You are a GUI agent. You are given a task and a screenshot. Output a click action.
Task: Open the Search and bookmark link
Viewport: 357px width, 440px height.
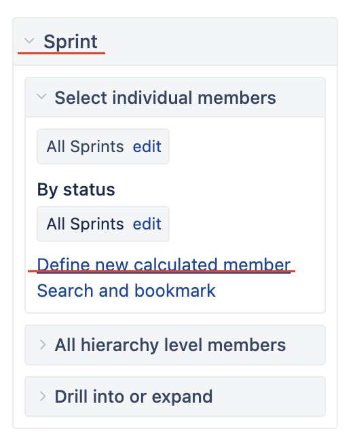point(126,291)
